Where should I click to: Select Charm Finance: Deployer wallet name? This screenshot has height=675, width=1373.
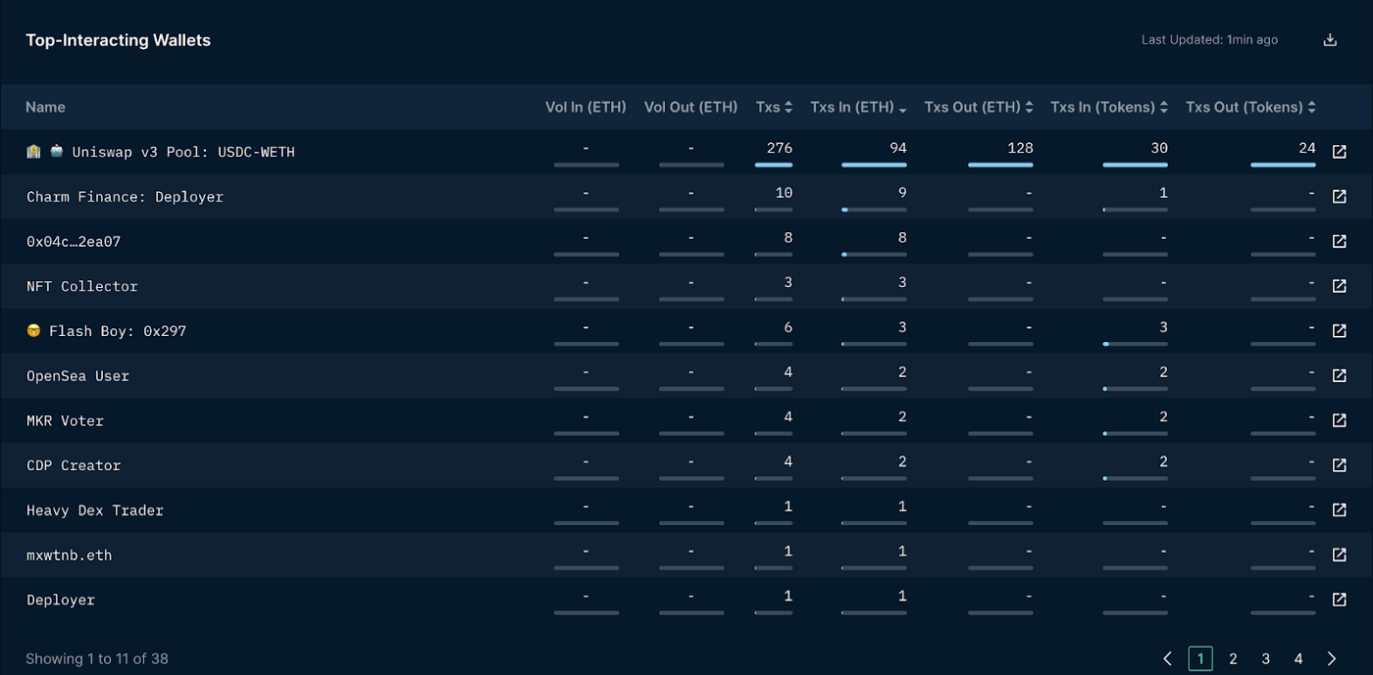pos(125,197)
